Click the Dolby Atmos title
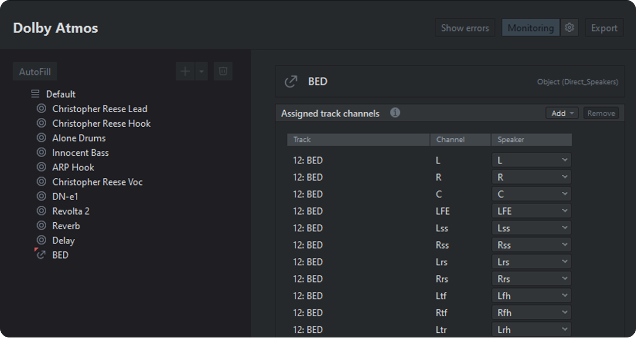636x338 pixels. tap(55, 28)
